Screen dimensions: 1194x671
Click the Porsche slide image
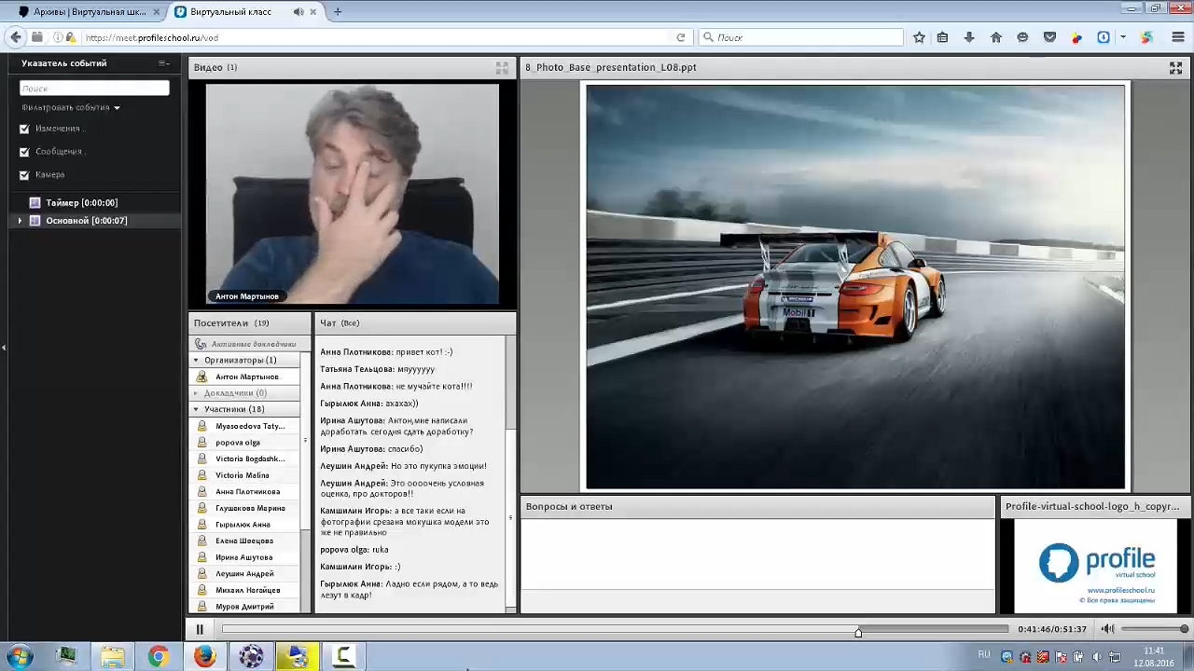[x=855, y=287]
